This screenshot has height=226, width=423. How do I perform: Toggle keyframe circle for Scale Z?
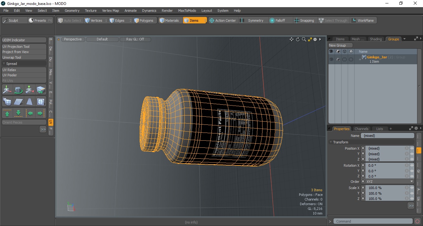[363, 199]
